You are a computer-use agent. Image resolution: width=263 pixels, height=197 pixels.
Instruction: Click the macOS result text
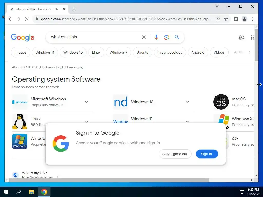[x=239, y=99]
